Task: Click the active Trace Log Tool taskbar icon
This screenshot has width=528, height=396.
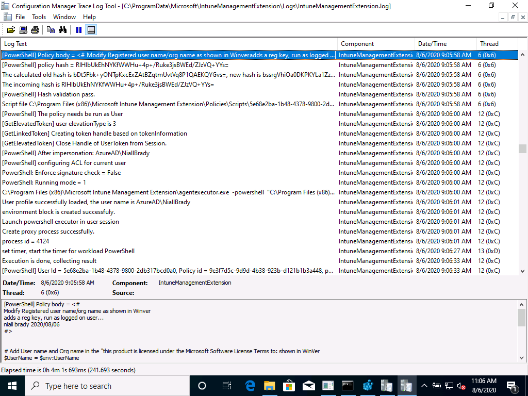Action: click(x=406, y=386)
